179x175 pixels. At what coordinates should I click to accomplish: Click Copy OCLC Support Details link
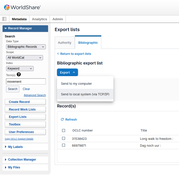coord(19,139)
